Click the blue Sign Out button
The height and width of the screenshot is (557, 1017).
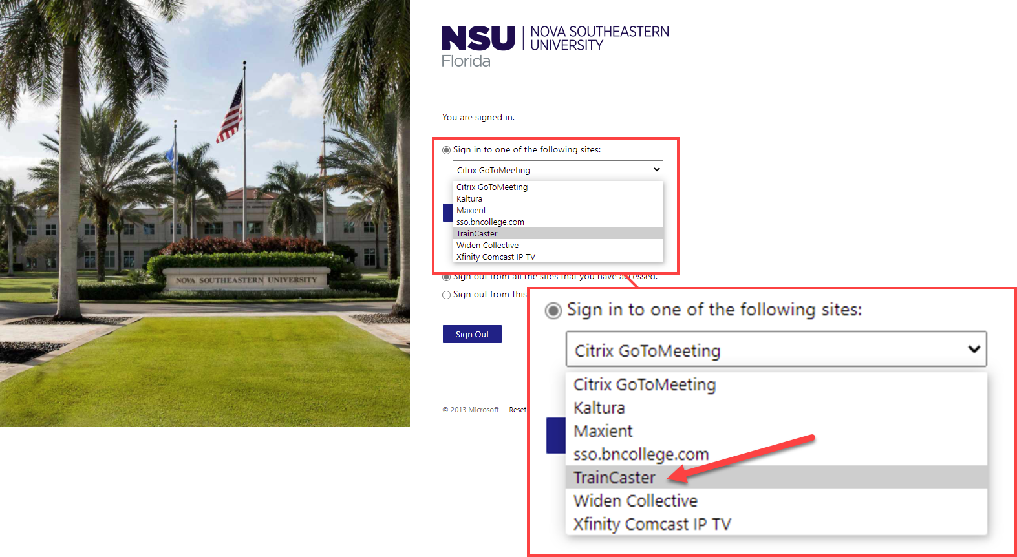coord(472,334)
